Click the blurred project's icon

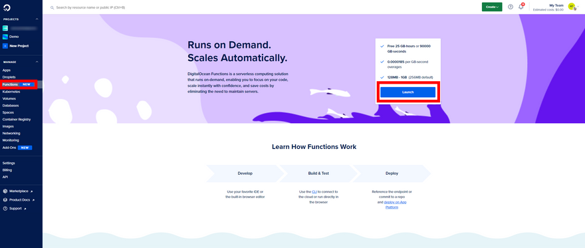click(x=5, y=28)
